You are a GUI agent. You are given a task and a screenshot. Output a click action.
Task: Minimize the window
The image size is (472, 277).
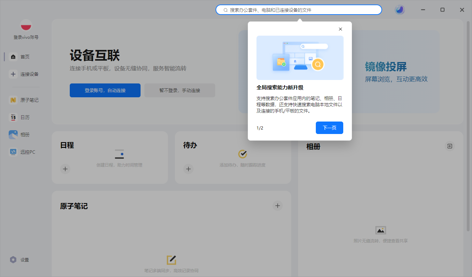pyautogui.click(x=423, y=10)
